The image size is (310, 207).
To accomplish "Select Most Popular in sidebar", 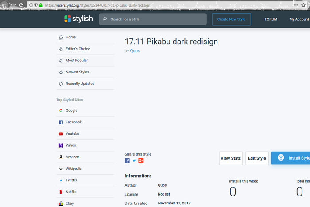I will [77, 61].
